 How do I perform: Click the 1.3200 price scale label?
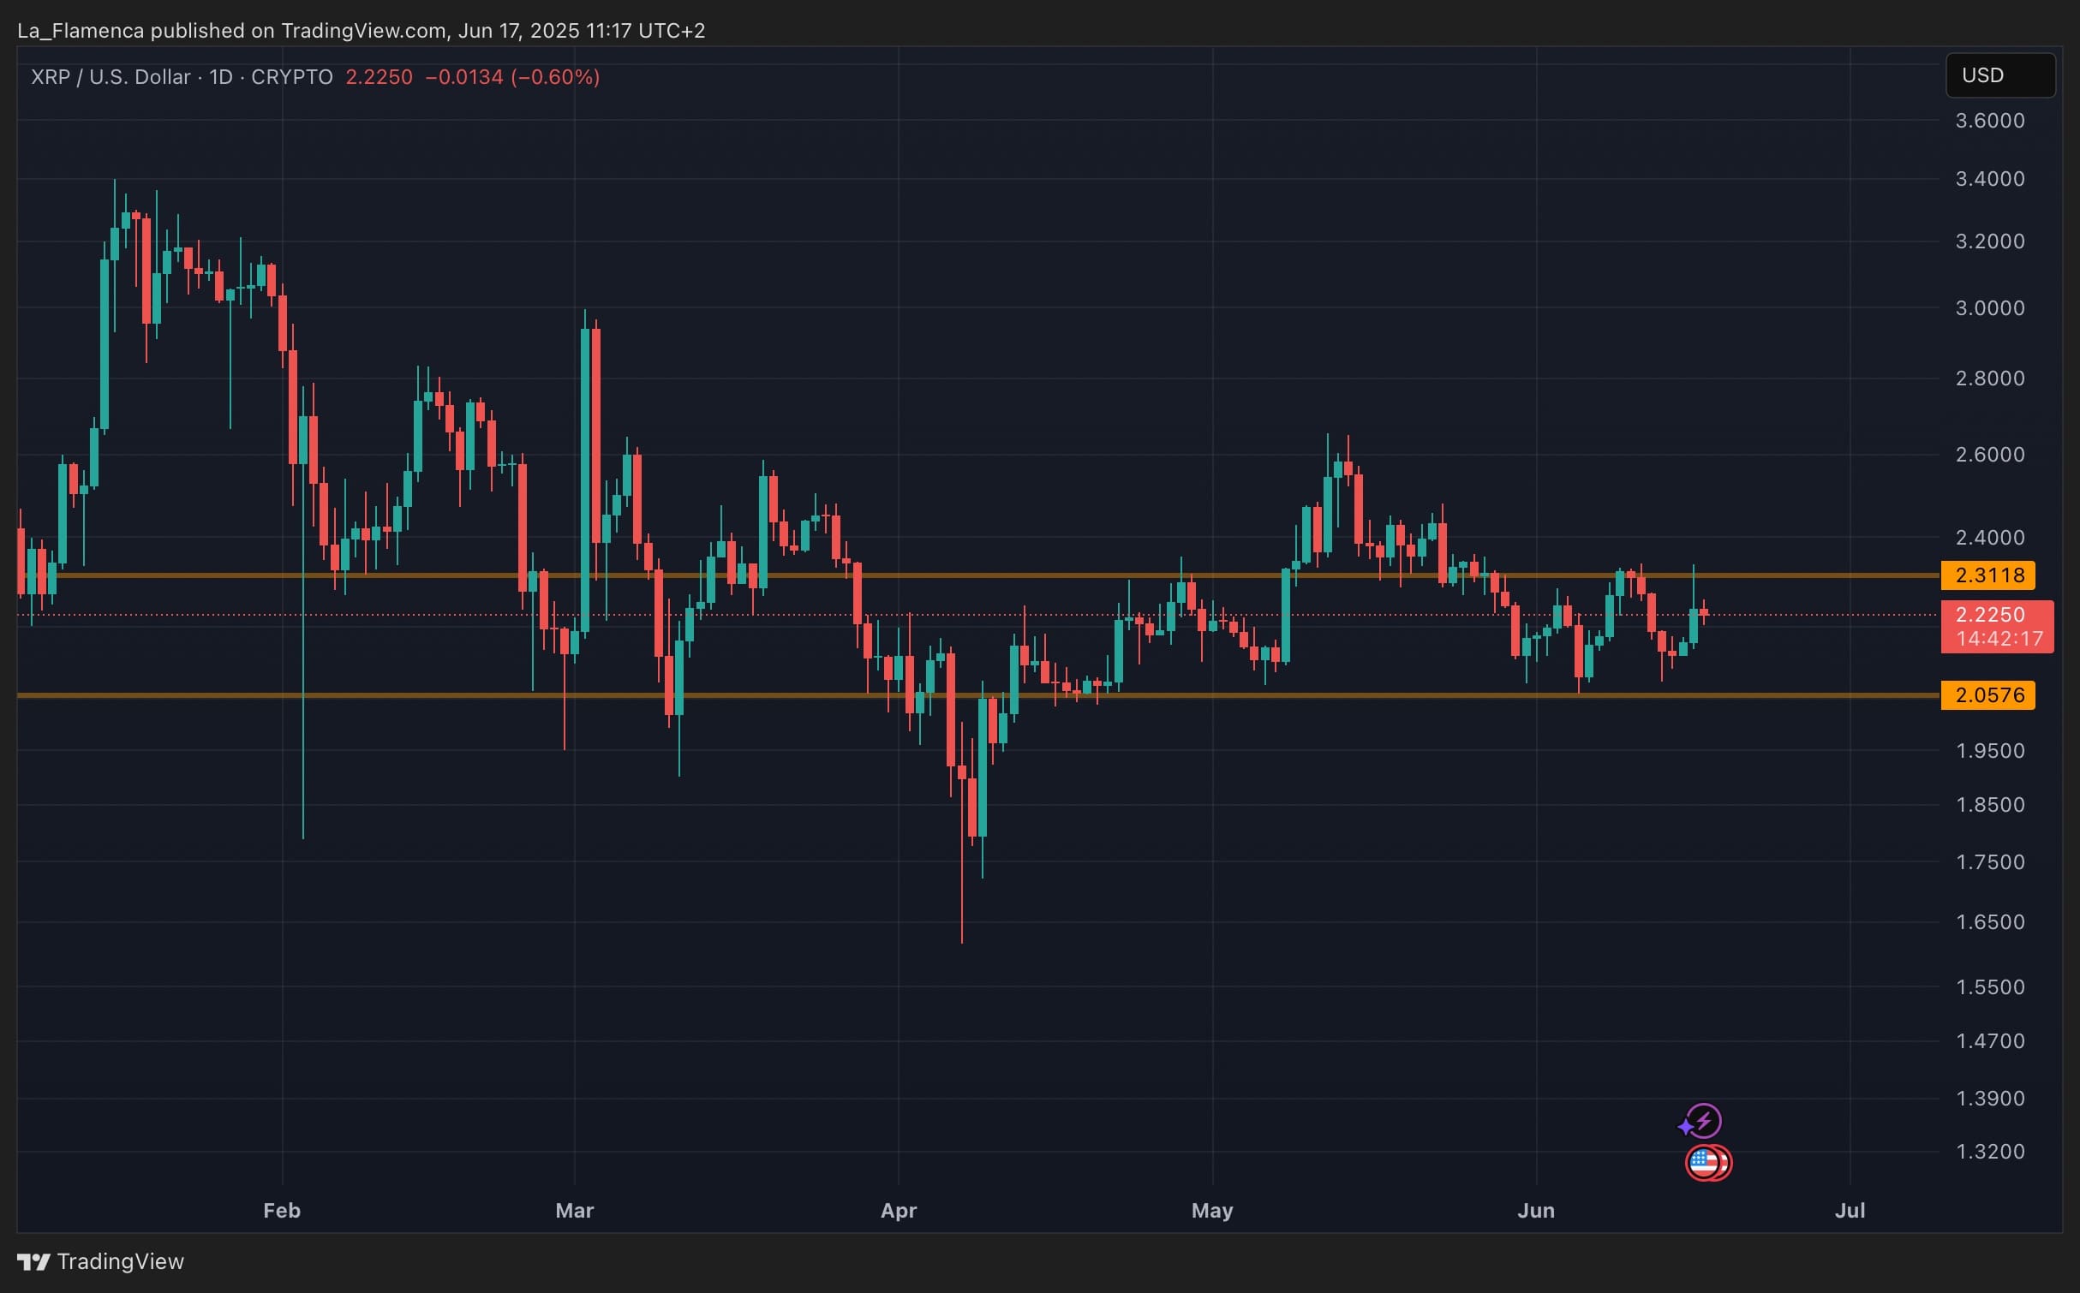[1990, 1151]
